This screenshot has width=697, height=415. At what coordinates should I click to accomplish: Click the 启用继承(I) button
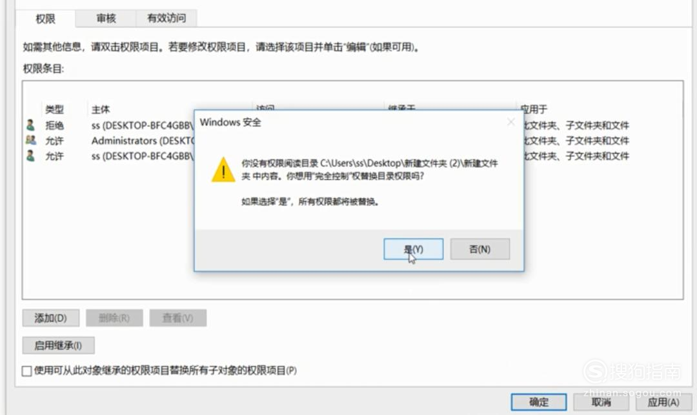58,345
